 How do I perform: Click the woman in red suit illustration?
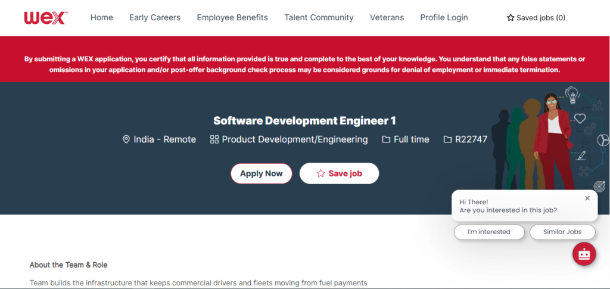[553, 141]
